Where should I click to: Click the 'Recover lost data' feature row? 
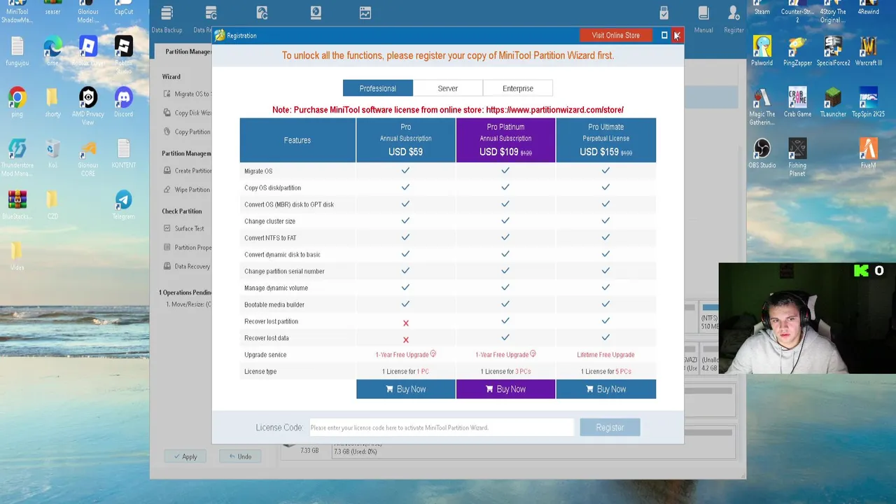tap(448, 338)
